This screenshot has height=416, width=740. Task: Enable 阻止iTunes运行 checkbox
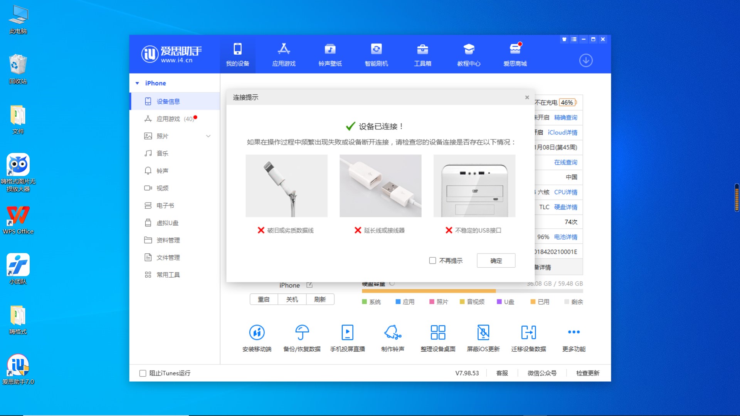tap(143, 373)
